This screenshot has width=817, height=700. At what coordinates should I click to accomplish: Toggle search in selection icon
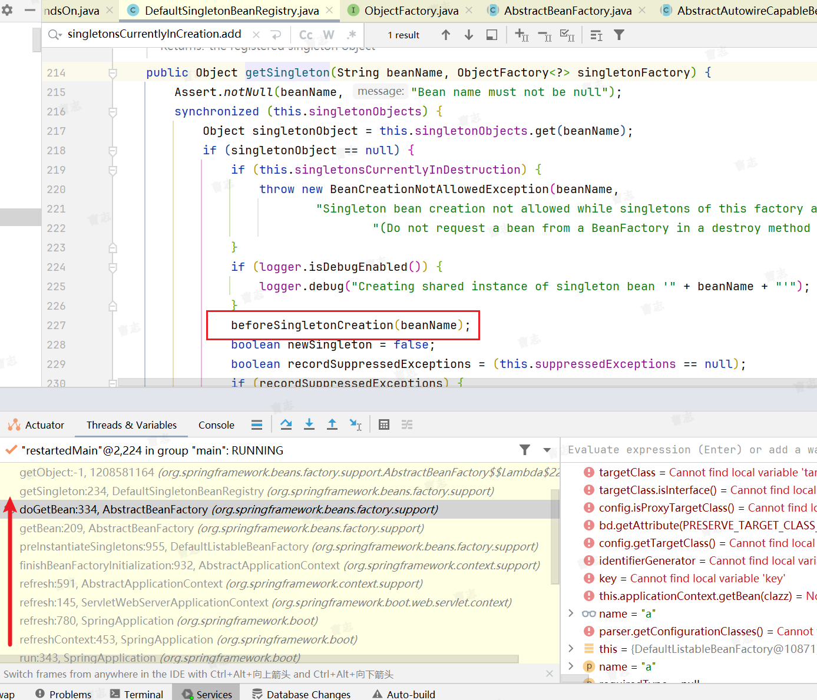point(492,35)
